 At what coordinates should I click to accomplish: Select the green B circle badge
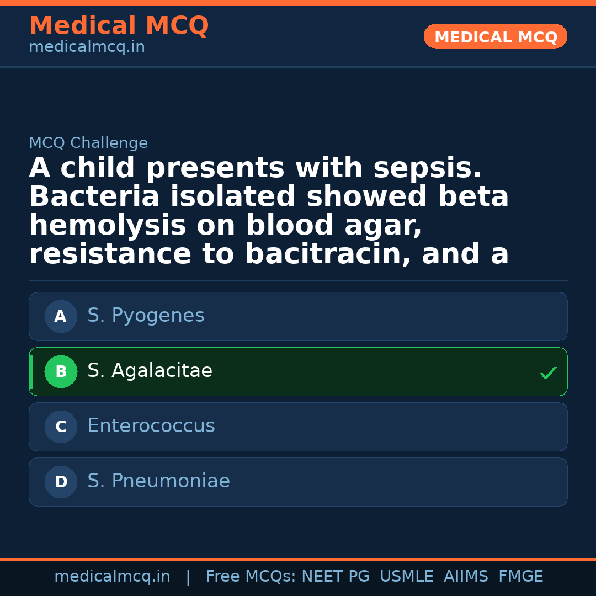point(61,372)
